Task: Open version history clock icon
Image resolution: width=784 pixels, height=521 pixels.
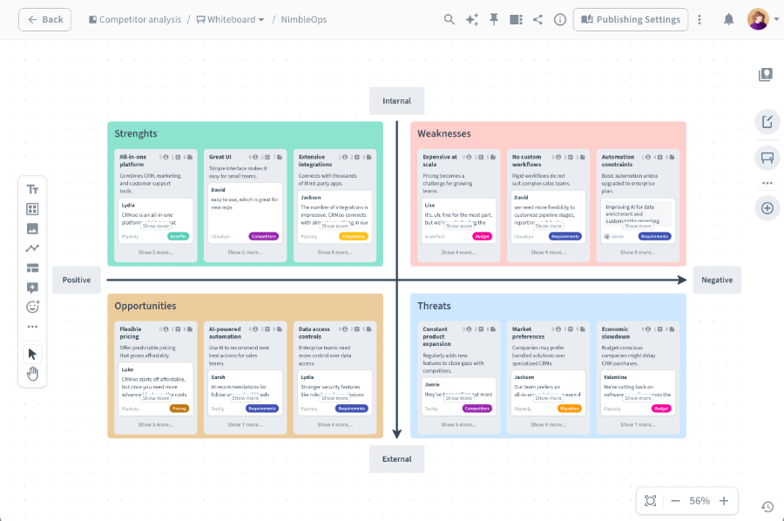Action: [767, 506]
